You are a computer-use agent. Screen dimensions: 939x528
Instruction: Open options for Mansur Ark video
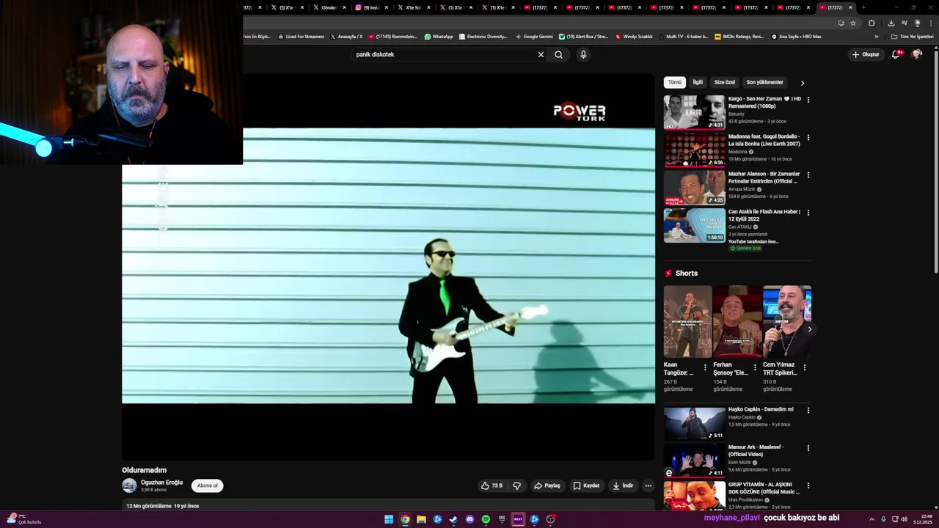pyautogui.click(x=808, y=447)
